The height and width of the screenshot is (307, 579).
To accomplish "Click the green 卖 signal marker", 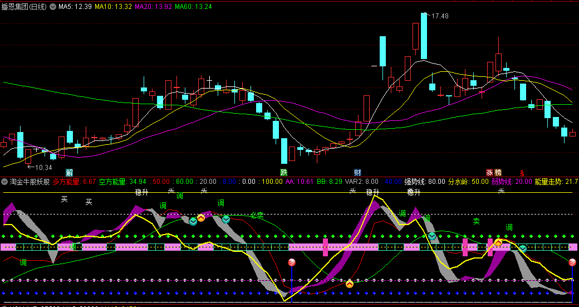I will (477, 221).
